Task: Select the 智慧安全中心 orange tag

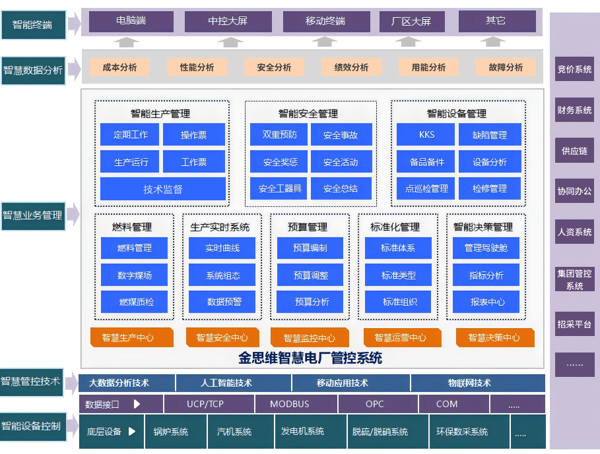Action: pos(222,337)
